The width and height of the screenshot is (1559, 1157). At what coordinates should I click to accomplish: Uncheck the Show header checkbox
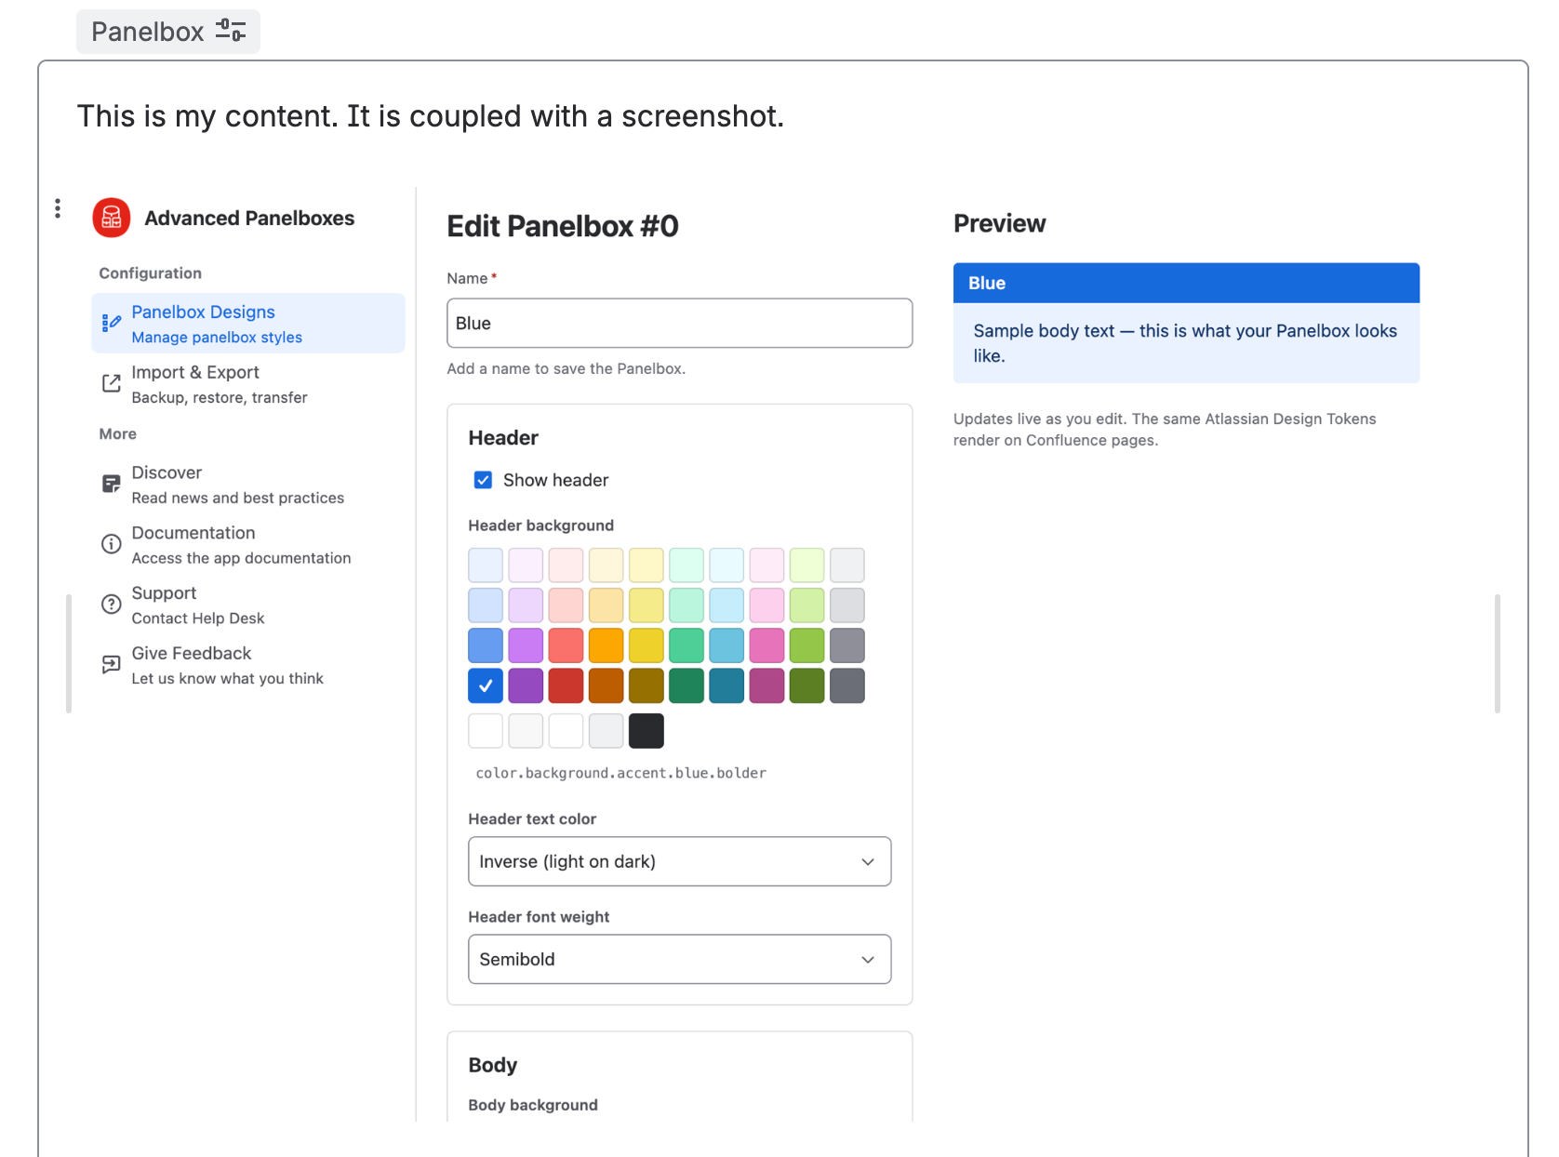pyautogui.click(x=484, y=480)
